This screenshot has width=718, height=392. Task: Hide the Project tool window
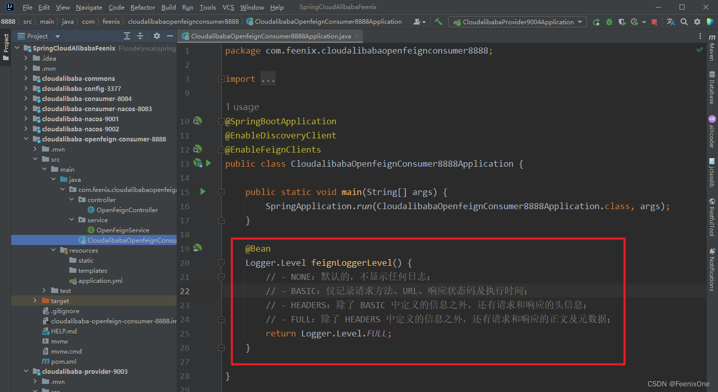point(170,36)
